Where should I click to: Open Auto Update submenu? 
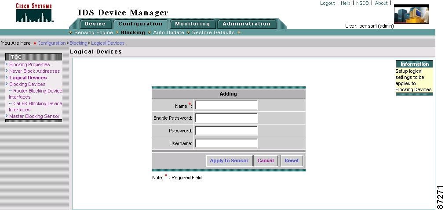click(x=168, y=32)
